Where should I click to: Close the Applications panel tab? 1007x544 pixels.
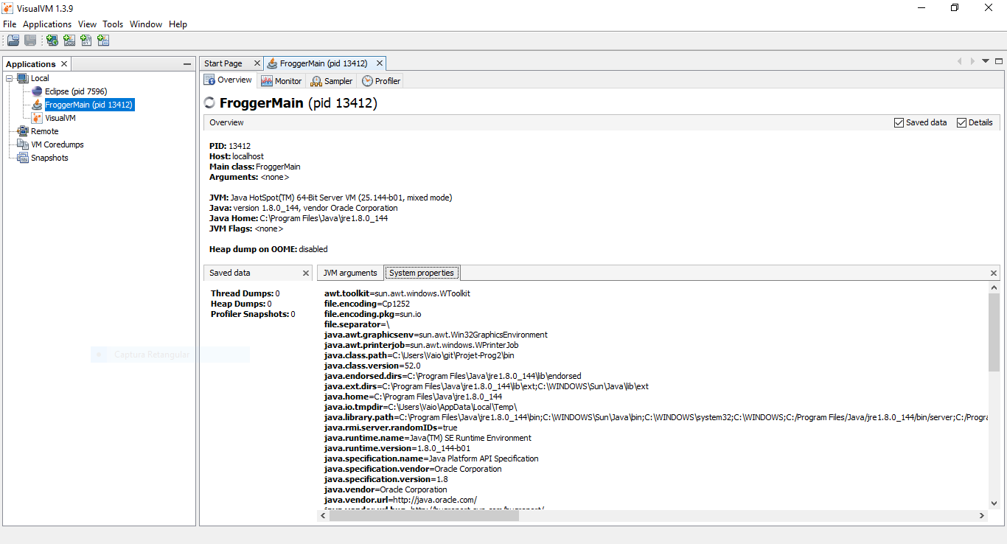(x=64, y=64)
